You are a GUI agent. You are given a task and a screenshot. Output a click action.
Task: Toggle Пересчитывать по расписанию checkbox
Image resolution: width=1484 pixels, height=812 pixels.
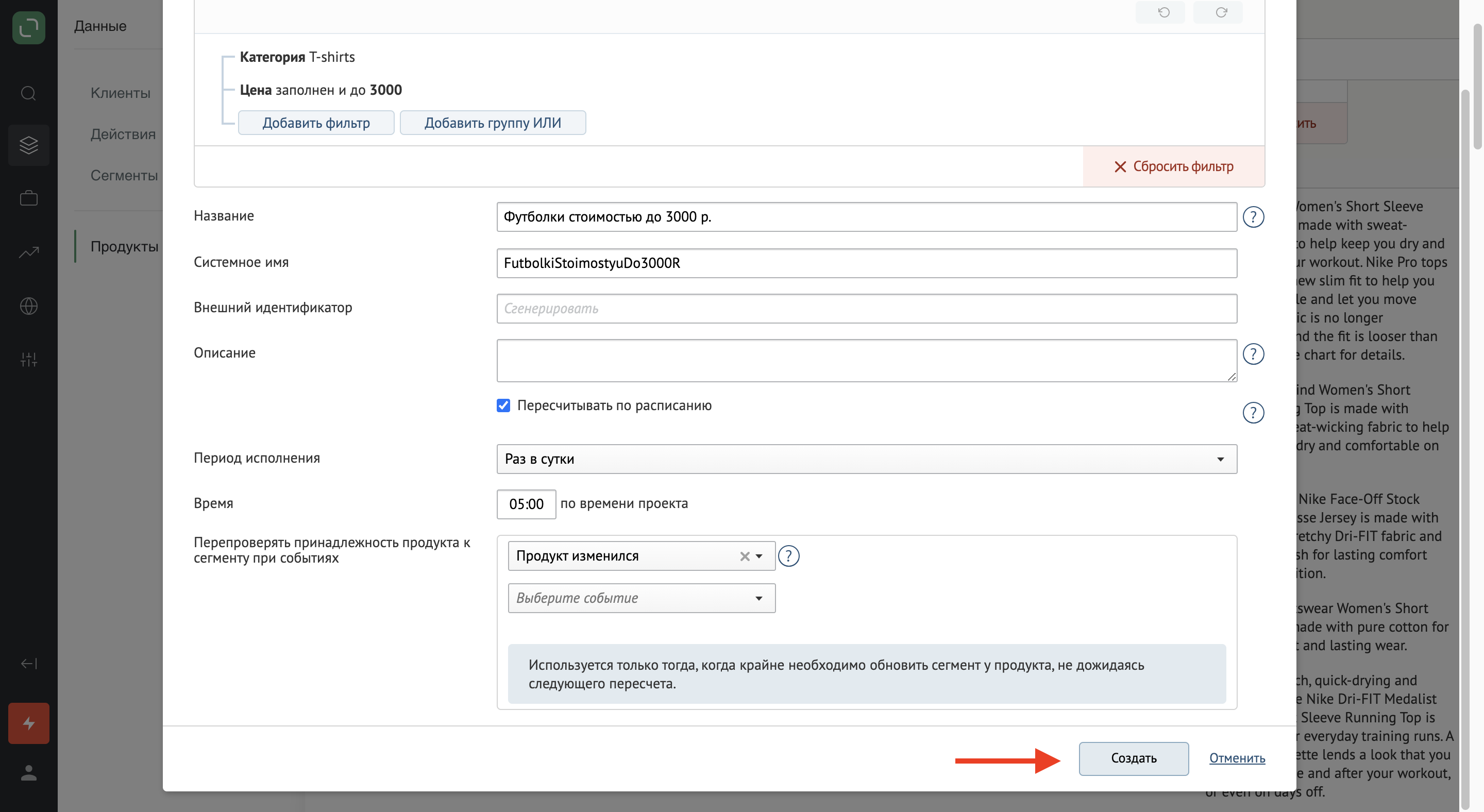(503, 405)
